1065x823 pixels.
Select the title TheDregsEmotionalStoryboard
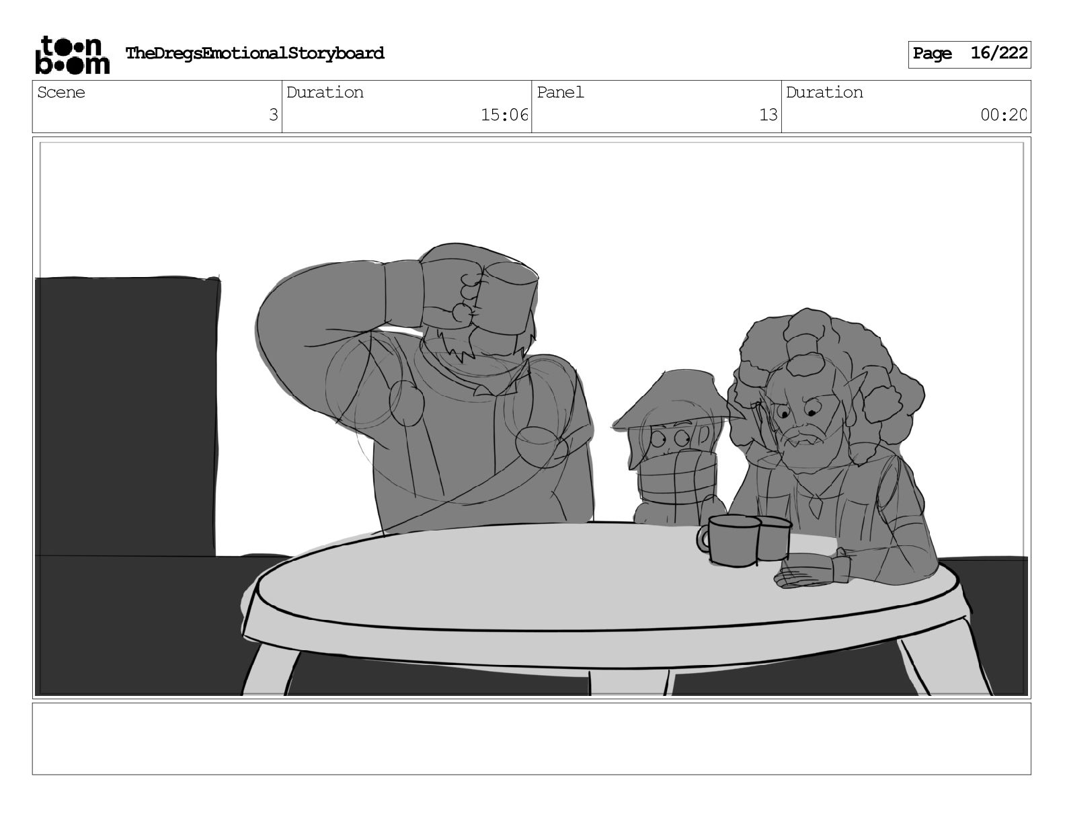coord(255,53)
